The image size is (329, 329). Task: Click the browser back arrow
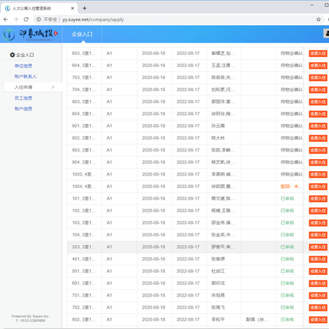click(5, 19)
